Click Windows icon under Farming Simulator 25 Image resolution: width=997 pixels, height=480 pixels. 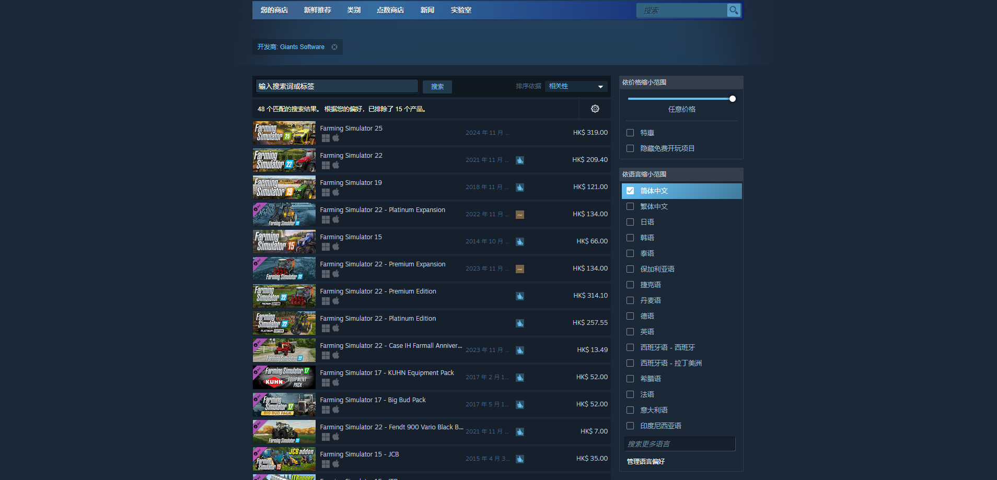326,138
